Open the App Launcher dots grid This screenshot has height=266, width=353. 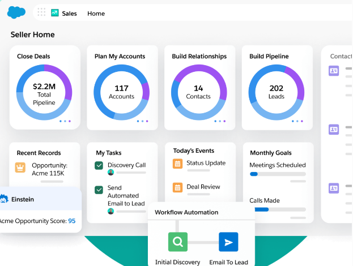pyautogui.click(x=41, y=12)
